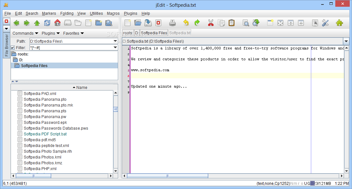Split the view horizontally

[291, 23]
